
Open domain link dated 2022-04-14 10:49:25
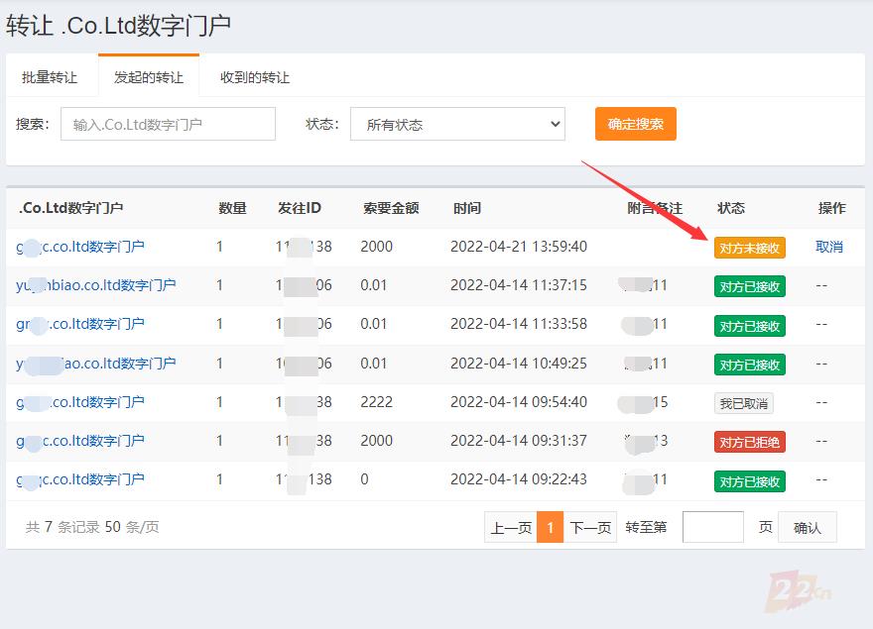click(x=95, y=364)
